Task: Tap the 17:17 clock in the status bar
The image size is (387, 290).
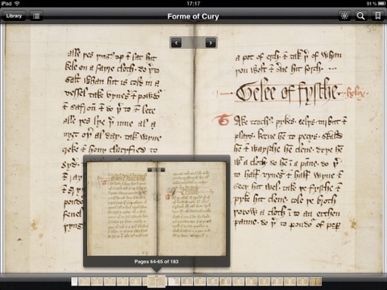Action: point(193,3)
